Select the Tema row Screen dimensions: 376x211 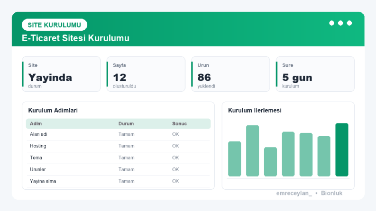coord(118,158)
